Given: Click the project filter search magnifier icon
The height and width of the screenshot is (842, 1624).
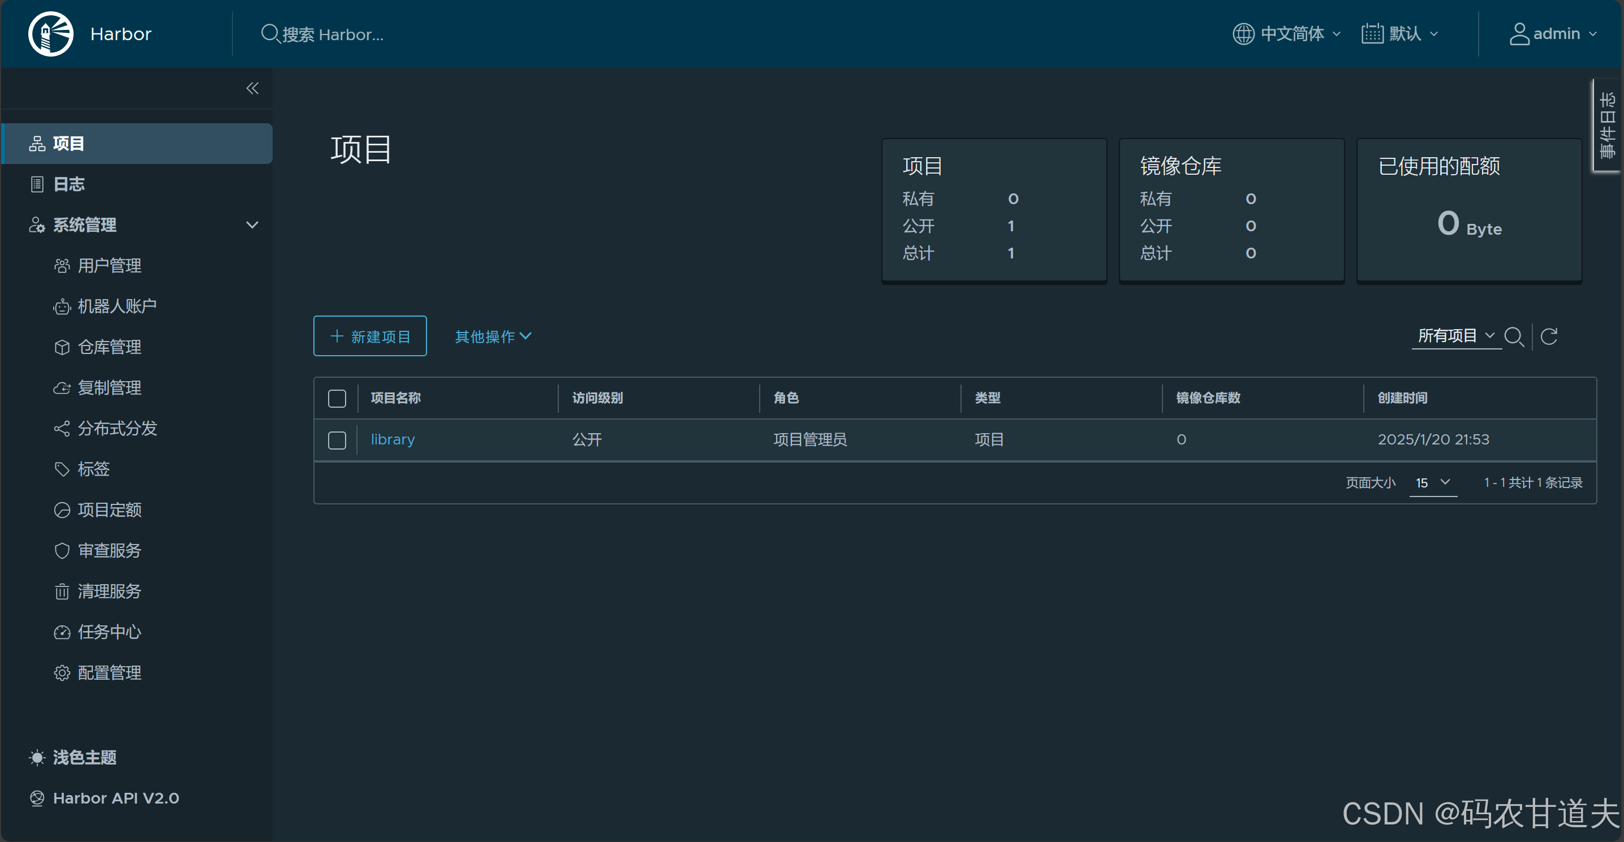Looking at the screenshot, I should click(1514, 336).
